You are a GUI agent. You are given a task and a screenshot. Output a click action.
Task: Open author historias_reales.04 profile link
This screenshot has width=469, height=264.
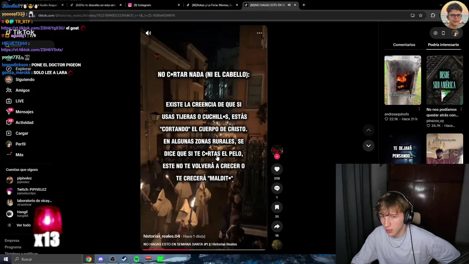(x=162, y=236)
